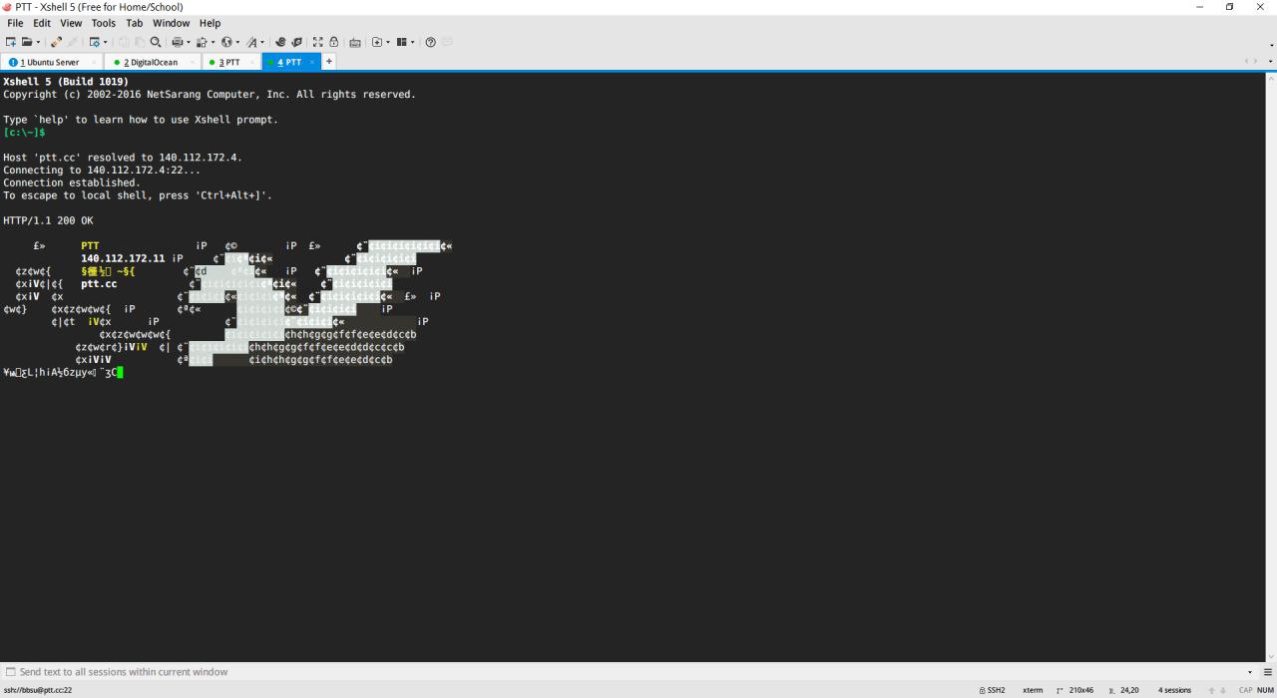Click the New tab plus-box toolbar icon

click(377, 42)
